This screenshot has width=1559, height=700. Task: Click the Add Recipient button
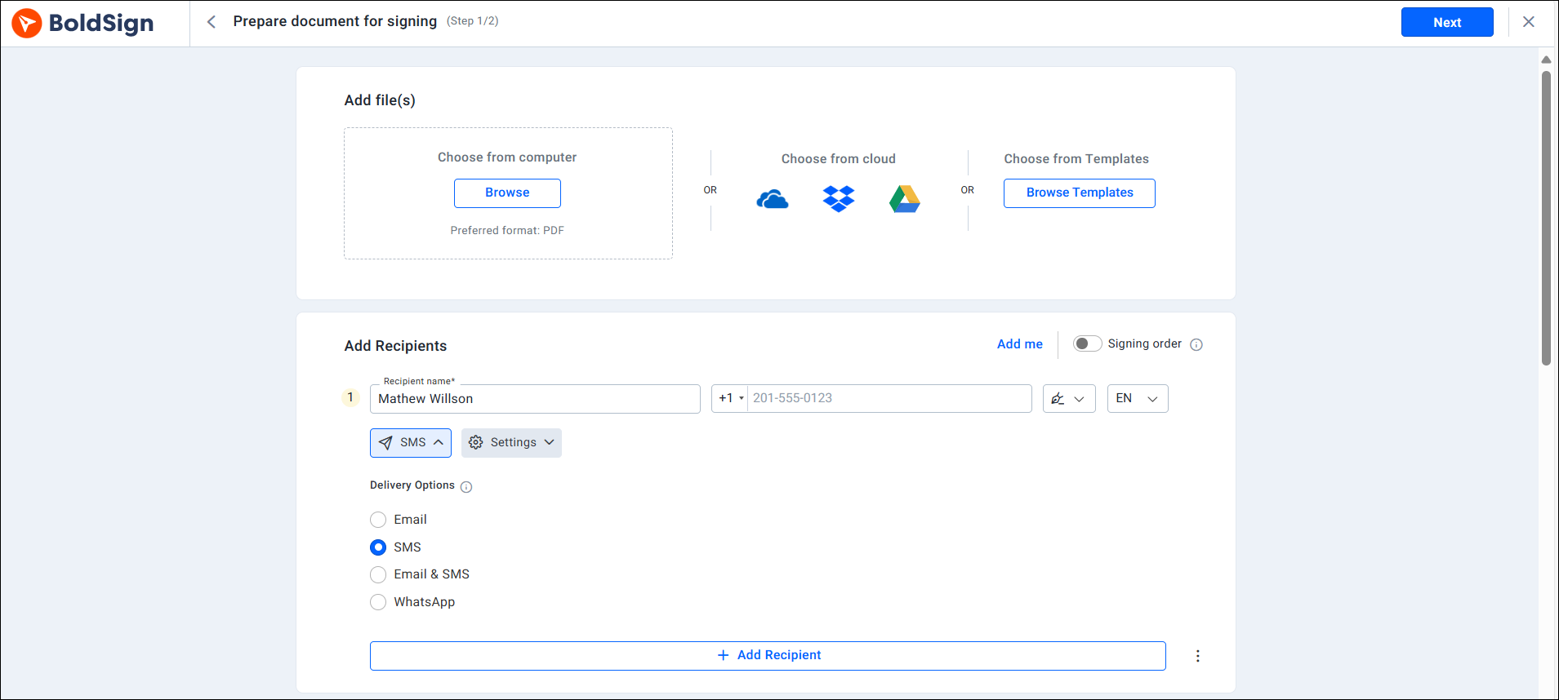(768, 656)
